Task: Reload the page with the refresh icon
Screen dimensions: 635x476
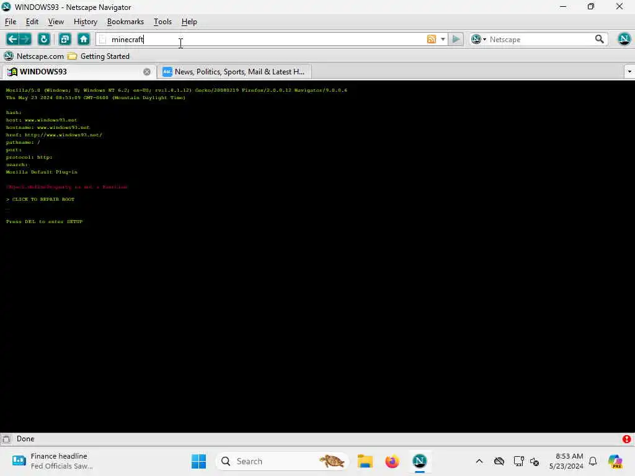Action: 44,39
